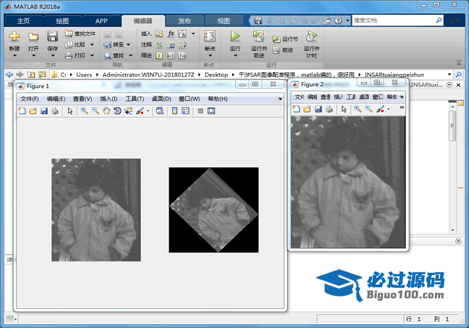Image resolution: width=469 pixels, height=328 pixels.
Task: Toggle Edit Plot arrow in Figure 2
Action: tap(344, 109)
